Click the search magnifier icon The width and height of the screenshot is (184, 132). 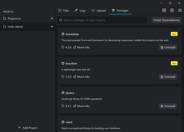point(60,20)
